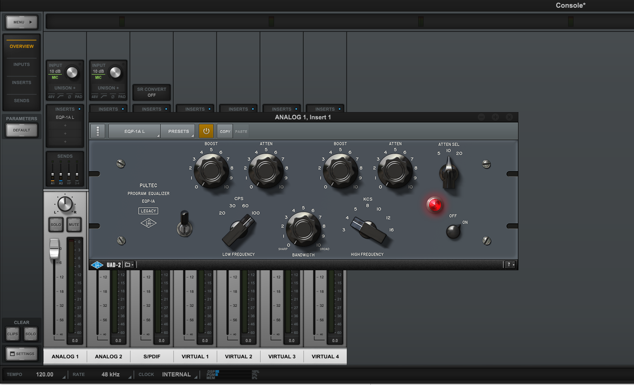Open the EQP-1A L plugin selector dropdown
The image size is (634, 385).
(x=135, y=131)
